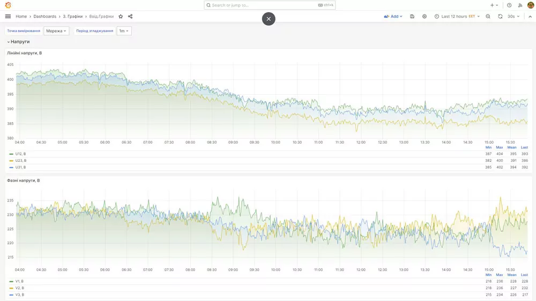Sort linear voltages legend by Last

point(524,147)
